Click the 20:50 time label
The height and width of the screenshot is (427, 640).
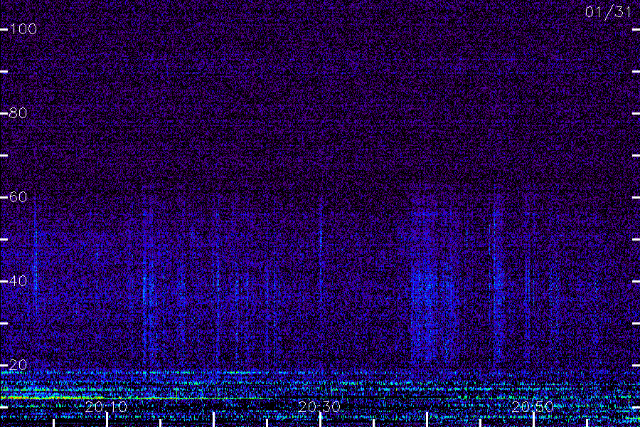[x=533, y=406]
